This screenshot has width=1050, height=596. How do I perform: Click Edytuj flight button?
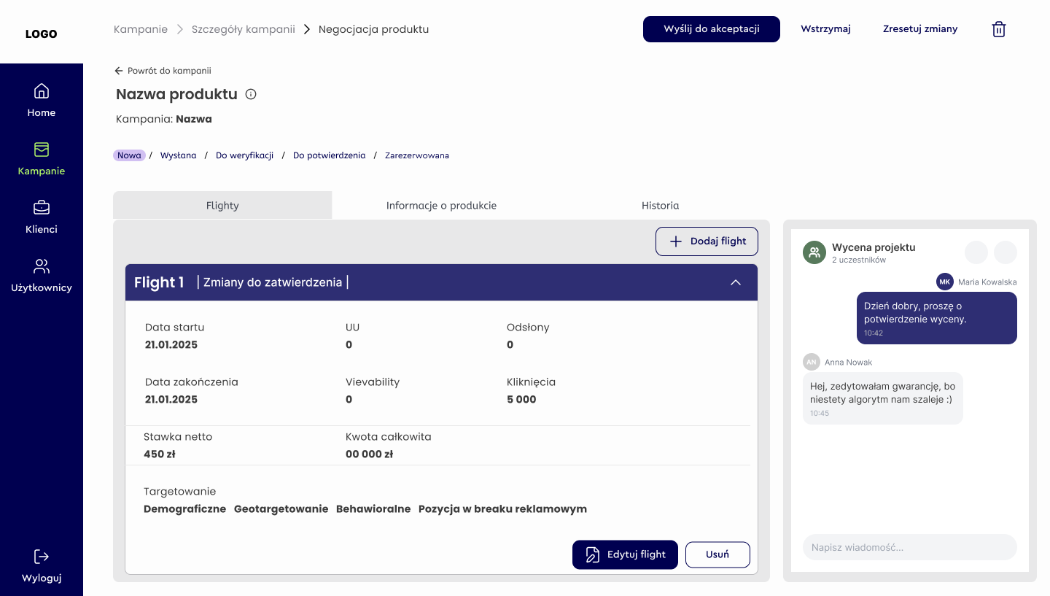[625, 554]
